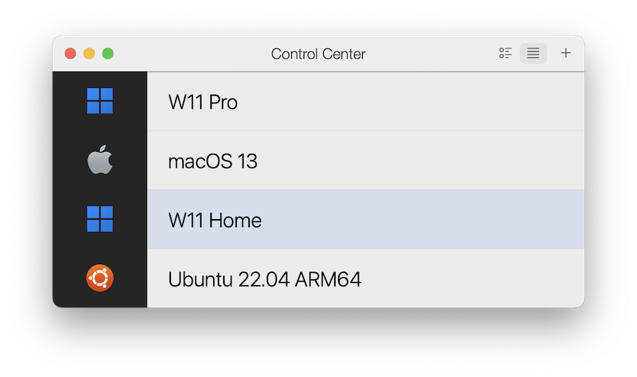Click the Control Center window title
The image size is (637, 377).
(318, 54)
